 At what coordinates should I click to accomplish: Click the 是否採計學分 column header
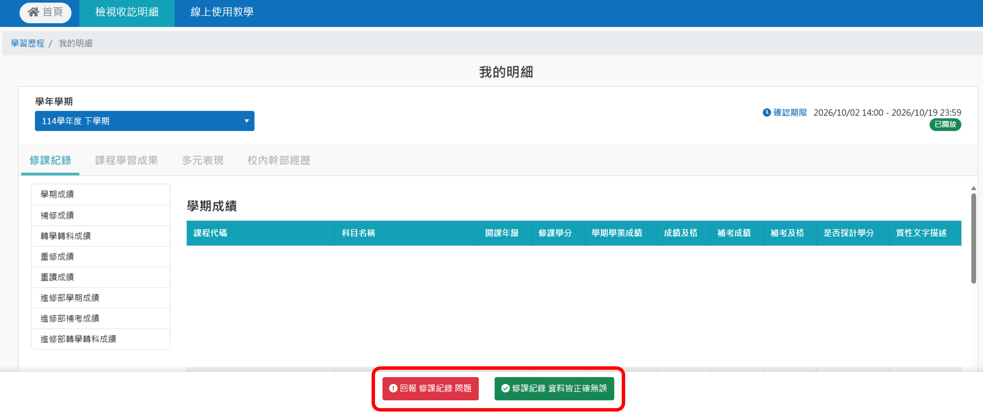853,233
